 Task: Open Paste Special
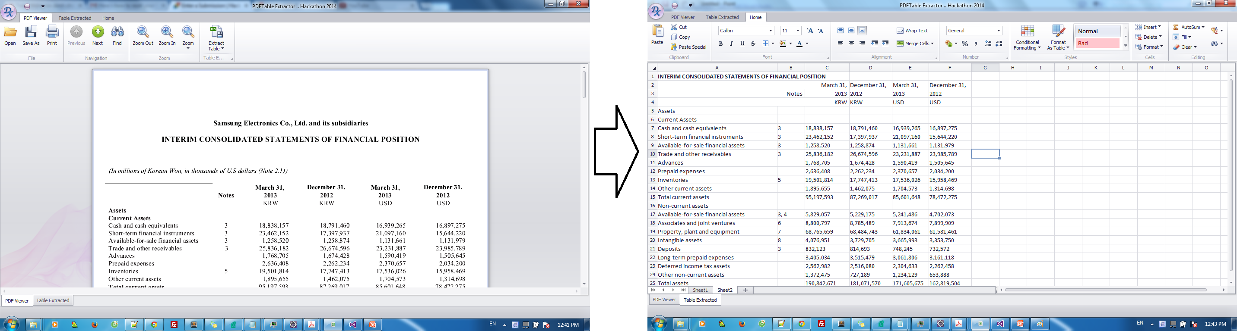[x=688, y=47]
